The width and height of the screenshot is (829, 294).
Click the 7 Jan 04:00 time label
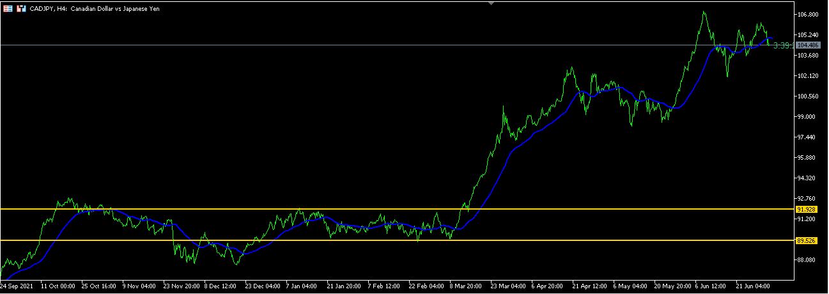(302, 286)
